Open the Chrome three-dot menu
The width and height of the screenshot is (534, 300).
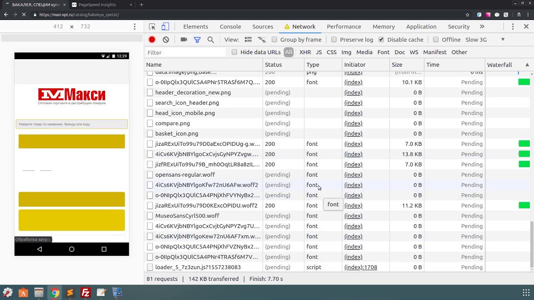pos(528,15)
